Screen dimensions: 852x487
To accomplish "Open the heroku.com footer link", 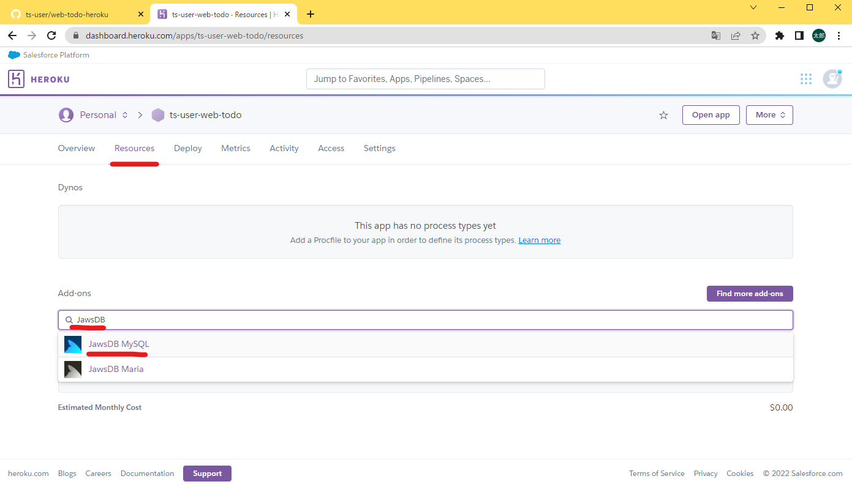I will [x=28, y=474].
